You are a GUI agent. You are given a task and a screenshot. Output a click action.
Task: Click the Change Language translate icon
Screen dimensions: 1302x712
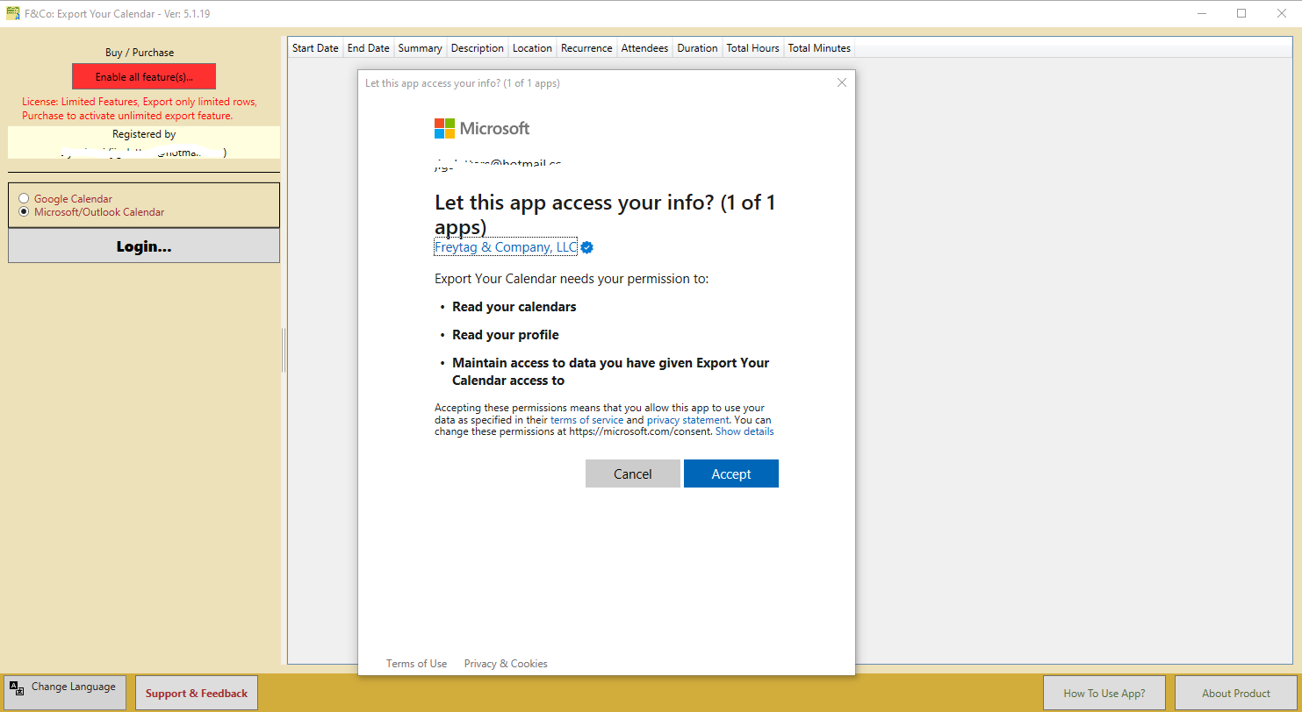pos(17,688)
